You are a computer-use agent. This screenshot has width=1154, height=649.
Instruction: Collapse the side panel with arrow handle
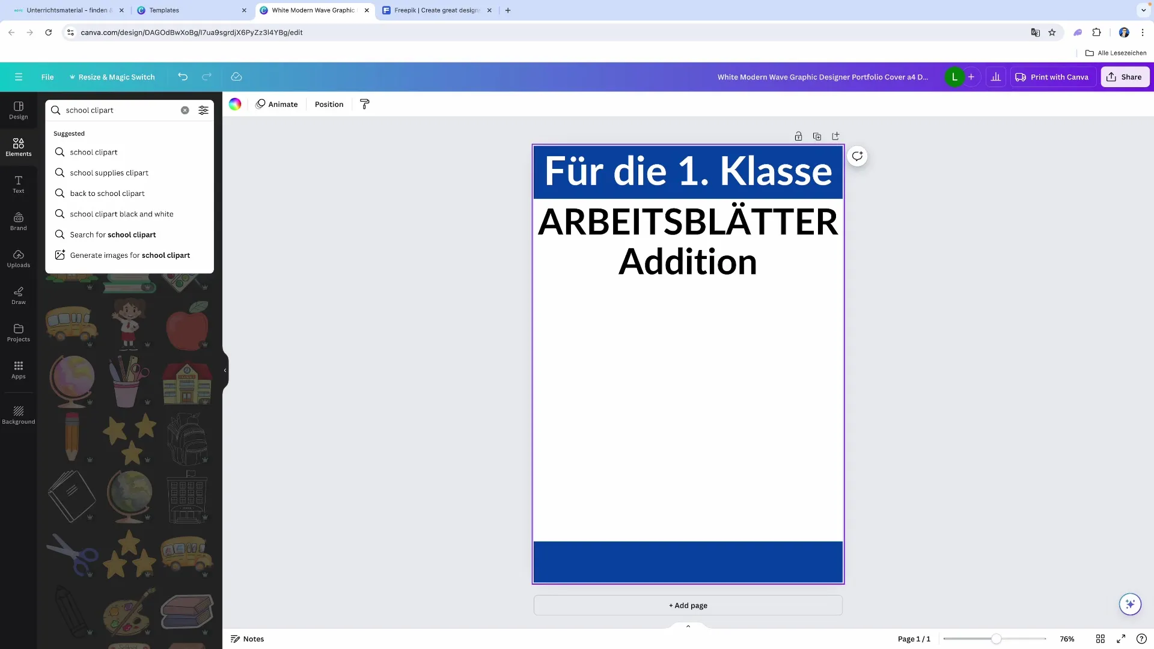pyautogui.click(x=225, y=370)
